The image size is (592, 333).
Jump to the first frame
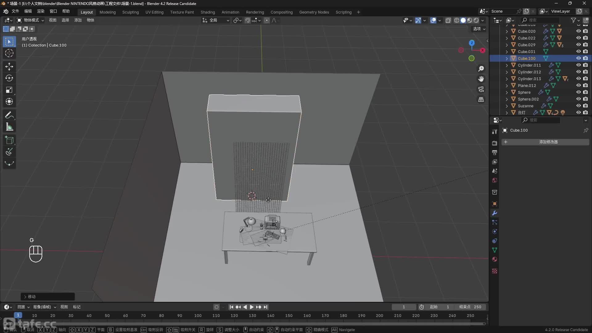231,307
